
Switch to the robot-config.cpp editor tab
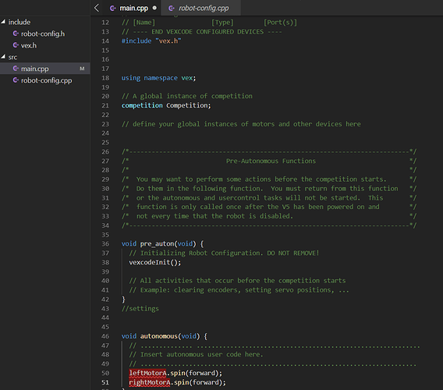201,8
